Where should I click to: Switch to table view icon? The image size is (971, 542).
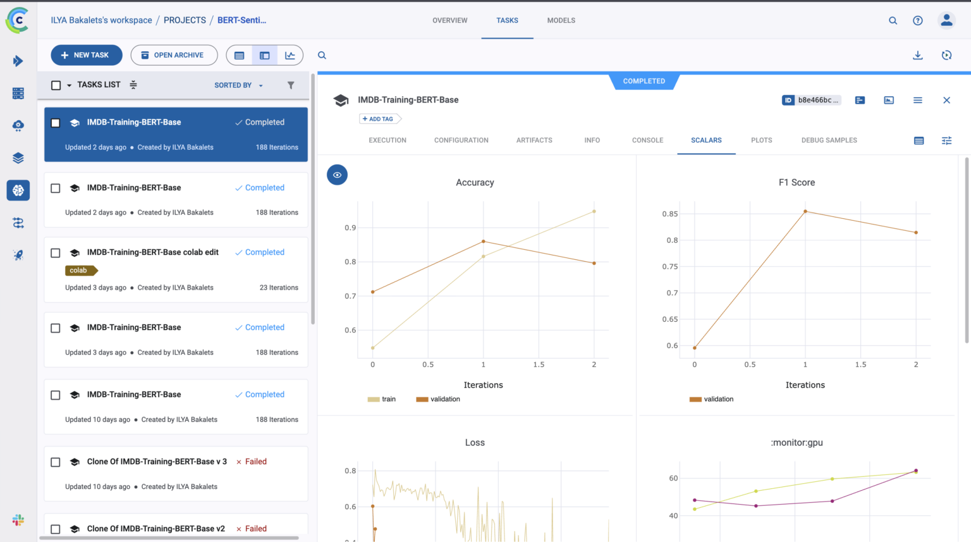point(239,55)
